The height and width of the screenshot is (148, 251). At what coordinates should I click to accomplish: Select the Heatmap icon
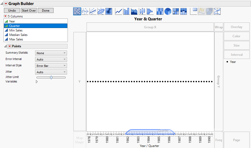point(160,11)
